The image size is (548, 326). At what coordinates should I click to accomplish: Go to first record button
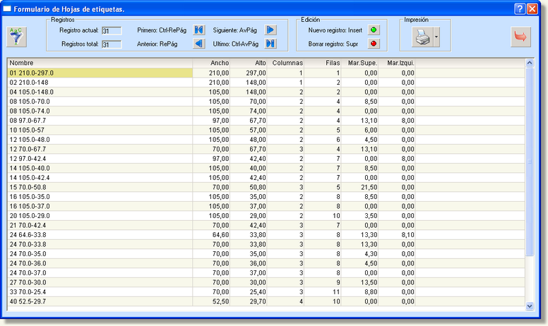click(199, 30)
